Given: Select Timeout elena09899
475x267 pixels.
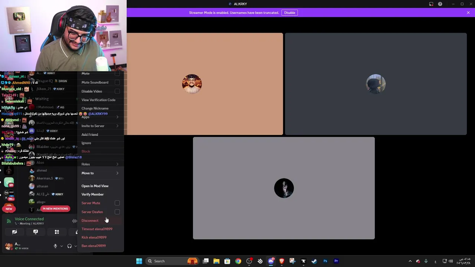Looking at the screenshot, I should (x=101, y=229).
